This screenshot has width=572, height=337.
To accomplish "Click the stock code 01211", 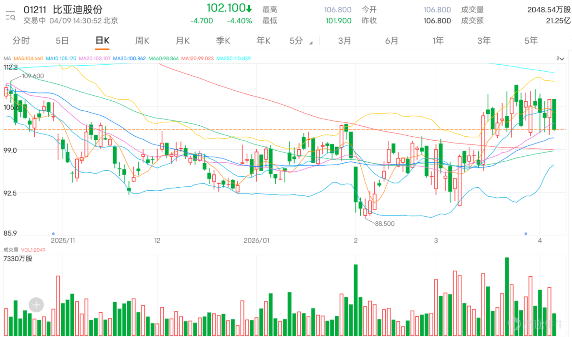I will [35, 10].
